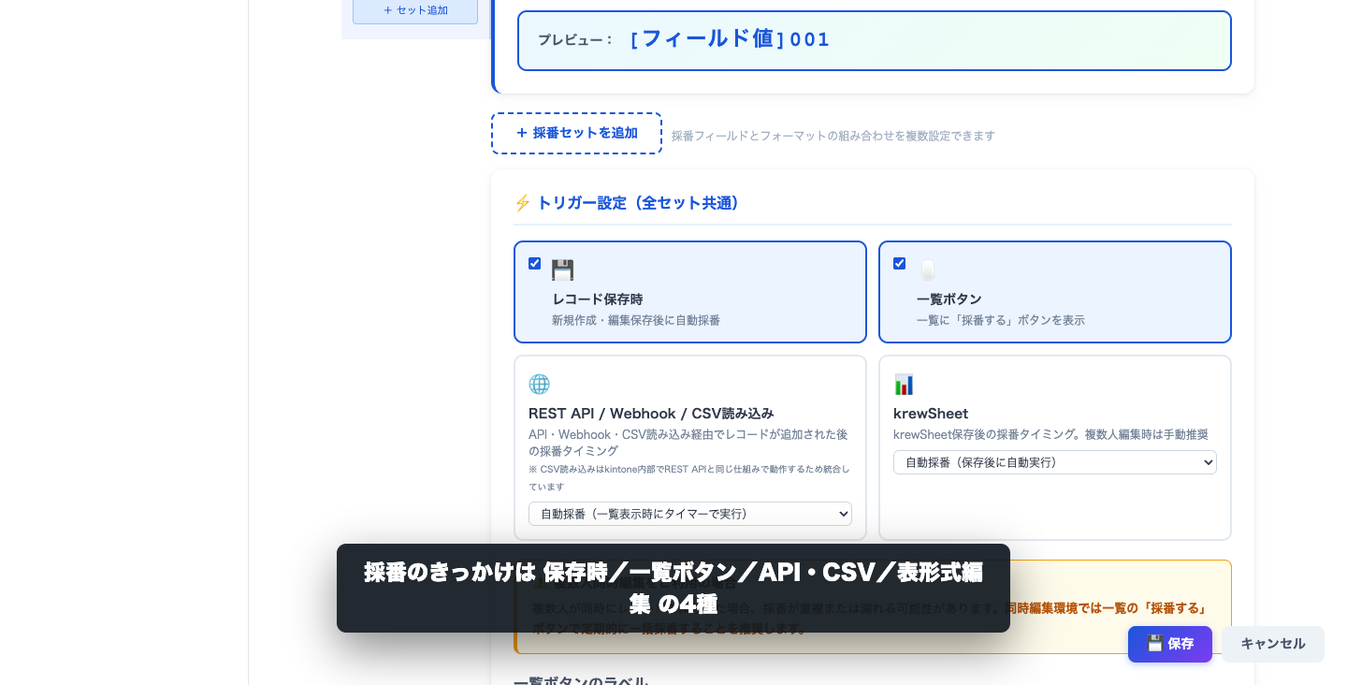Click the キャンセル button
Screen dimensions: 1347x685
click(x=1273, y=644)
